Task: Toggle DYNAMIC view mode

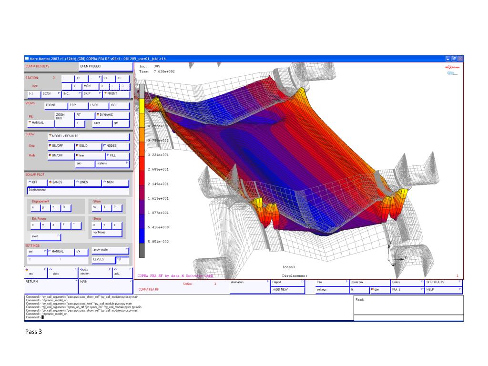Action: point(112,115)
